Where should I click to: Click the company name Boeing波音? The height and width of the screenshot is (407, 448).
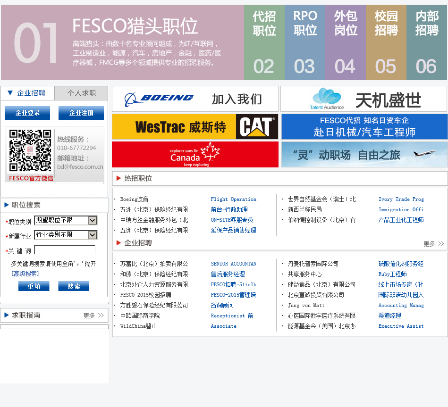pos(134,199)
